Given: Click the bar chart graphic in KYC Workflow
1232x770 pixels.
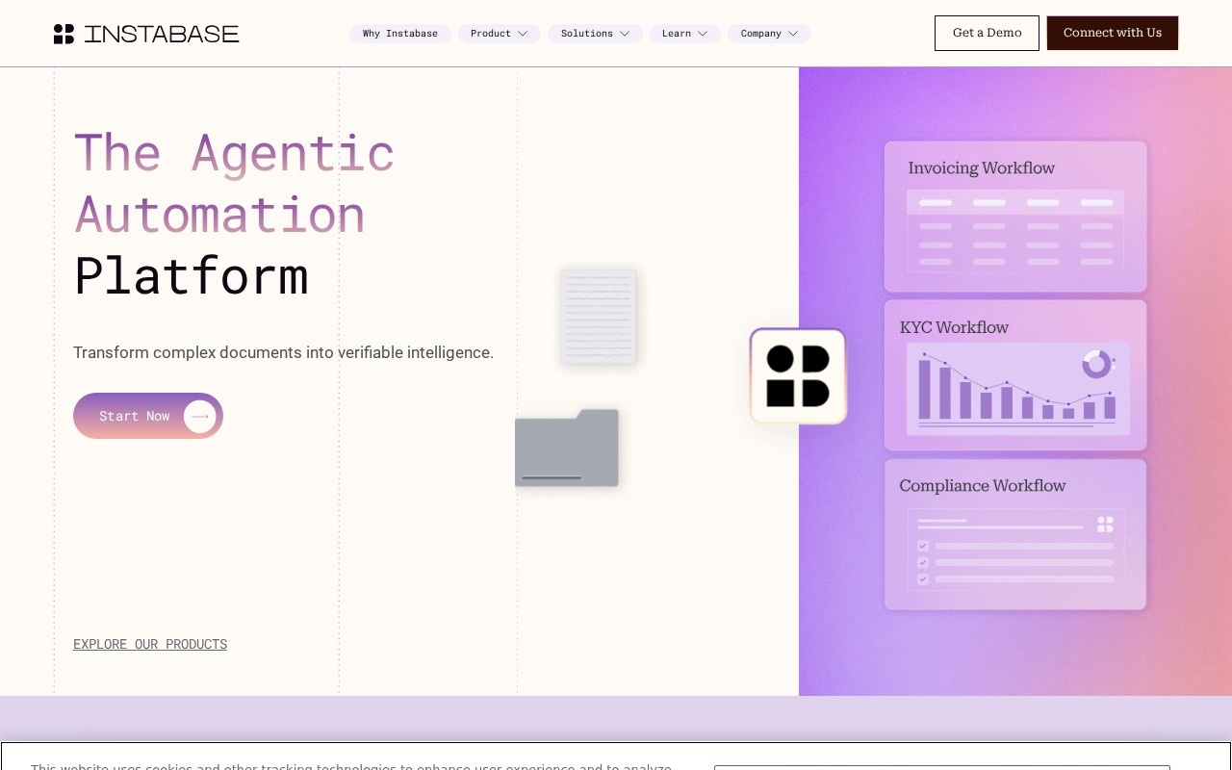Looking at the screenshot, I should (1017, 389).
